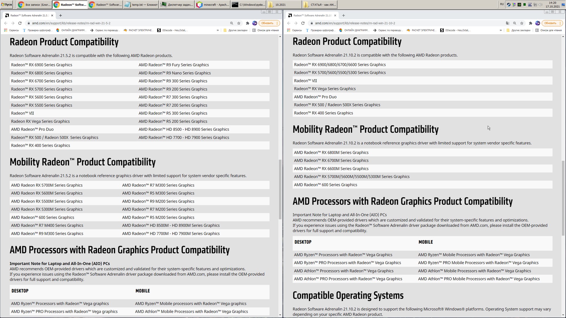This screenshot has width=566, height=318.
Task: Click left page vertical scrollbar thumb
Action: tap(280, 189)
